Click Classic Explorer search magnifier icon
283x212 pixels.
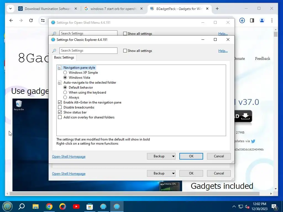[x=54, y=51]
